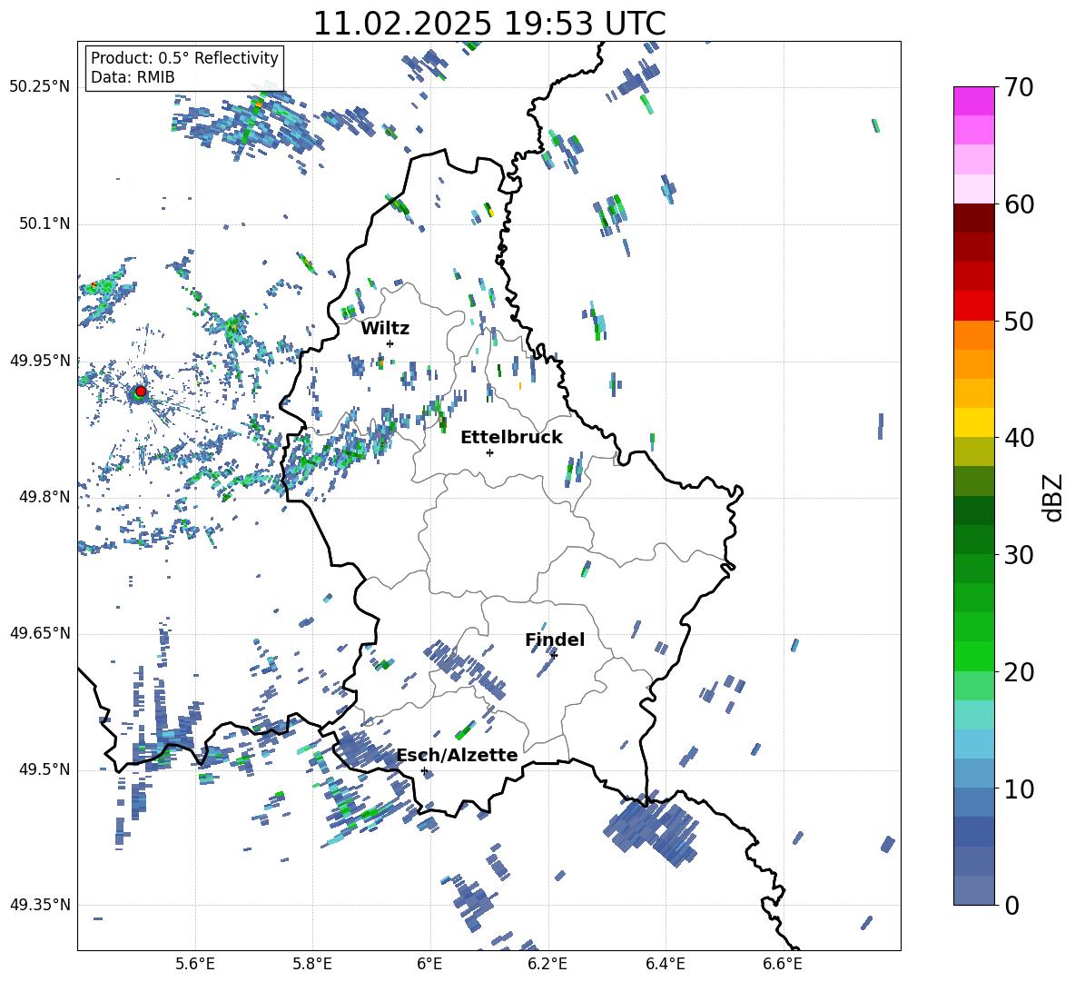Click the slate blue bottom colorbar segment at 0
This screenshot has height=982, width=1075.
coord(973,890)
